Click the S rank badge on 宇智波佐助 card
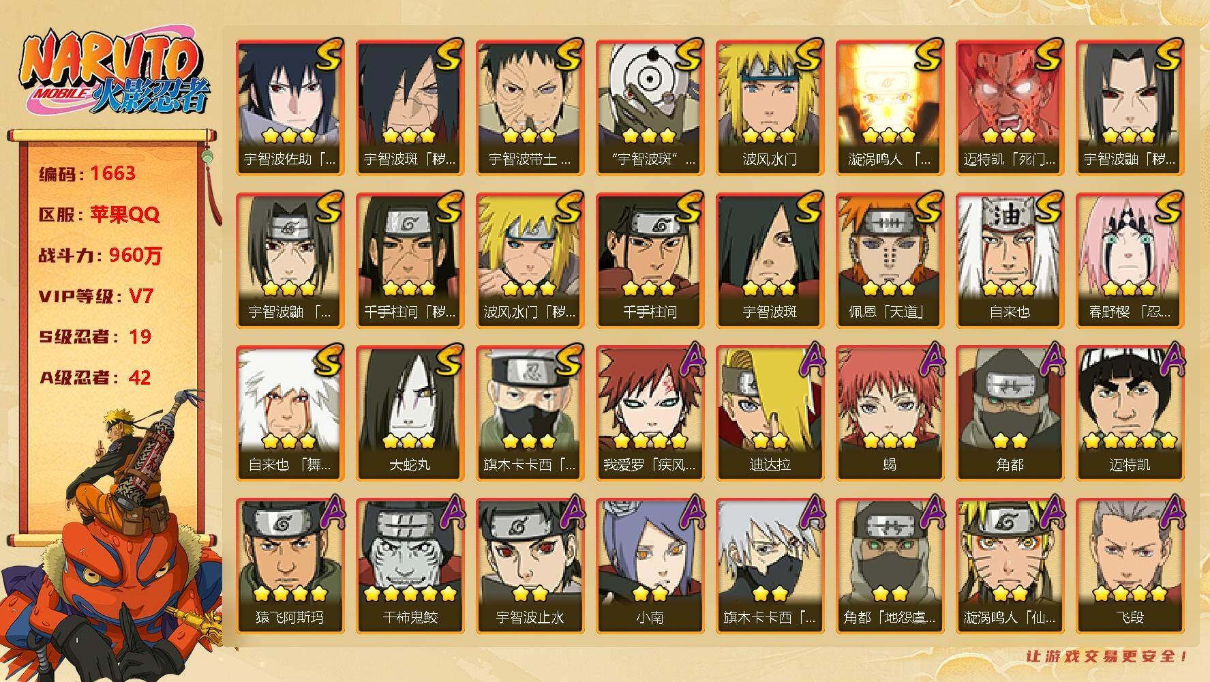Screen dimensions: 1210x682 click(x=329, y=55)
